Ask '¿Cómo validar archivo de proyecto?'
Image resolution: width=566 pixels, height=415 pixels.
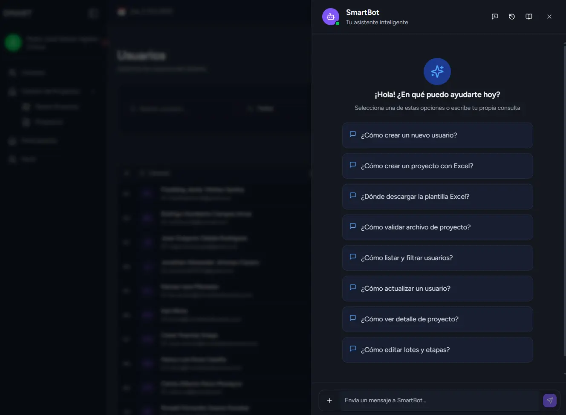click(438, 227)
